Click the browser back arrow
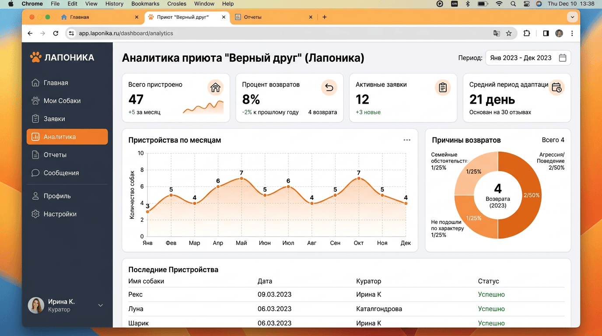The width and height of the screenshot is (602, 336). [x=30, y=33]
